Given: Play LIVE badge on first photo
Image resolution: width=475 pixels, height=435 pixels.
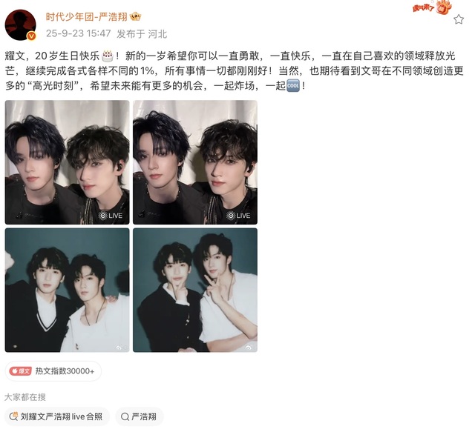Looking at the screenshot, I should 111,216.
